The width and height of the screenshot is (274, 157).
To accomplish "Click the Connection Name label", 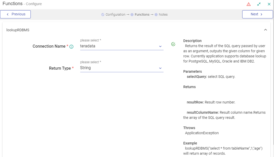I will click(x=49, y=46).
